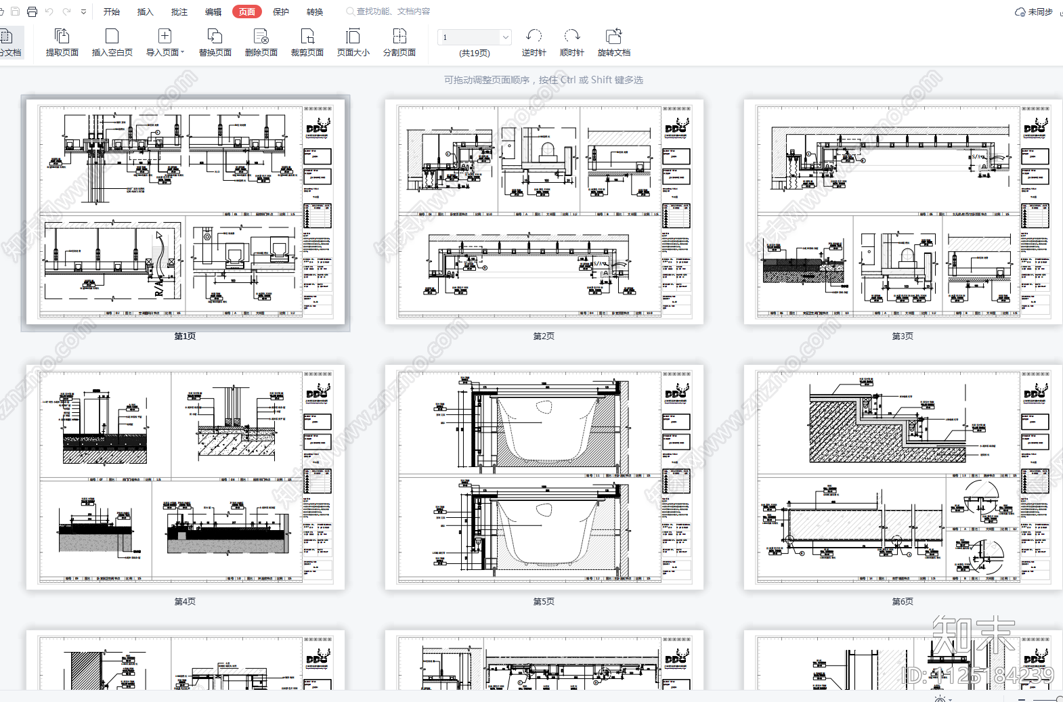The height and width of the screenshot is (702, 1063).
Task: Click the undo arrow icon
Action: point(49,12)
